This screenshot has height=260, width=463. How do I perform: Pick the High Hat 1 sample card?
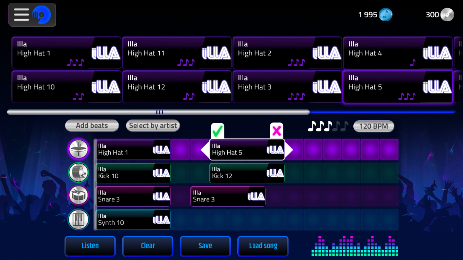tap(66, 53)
